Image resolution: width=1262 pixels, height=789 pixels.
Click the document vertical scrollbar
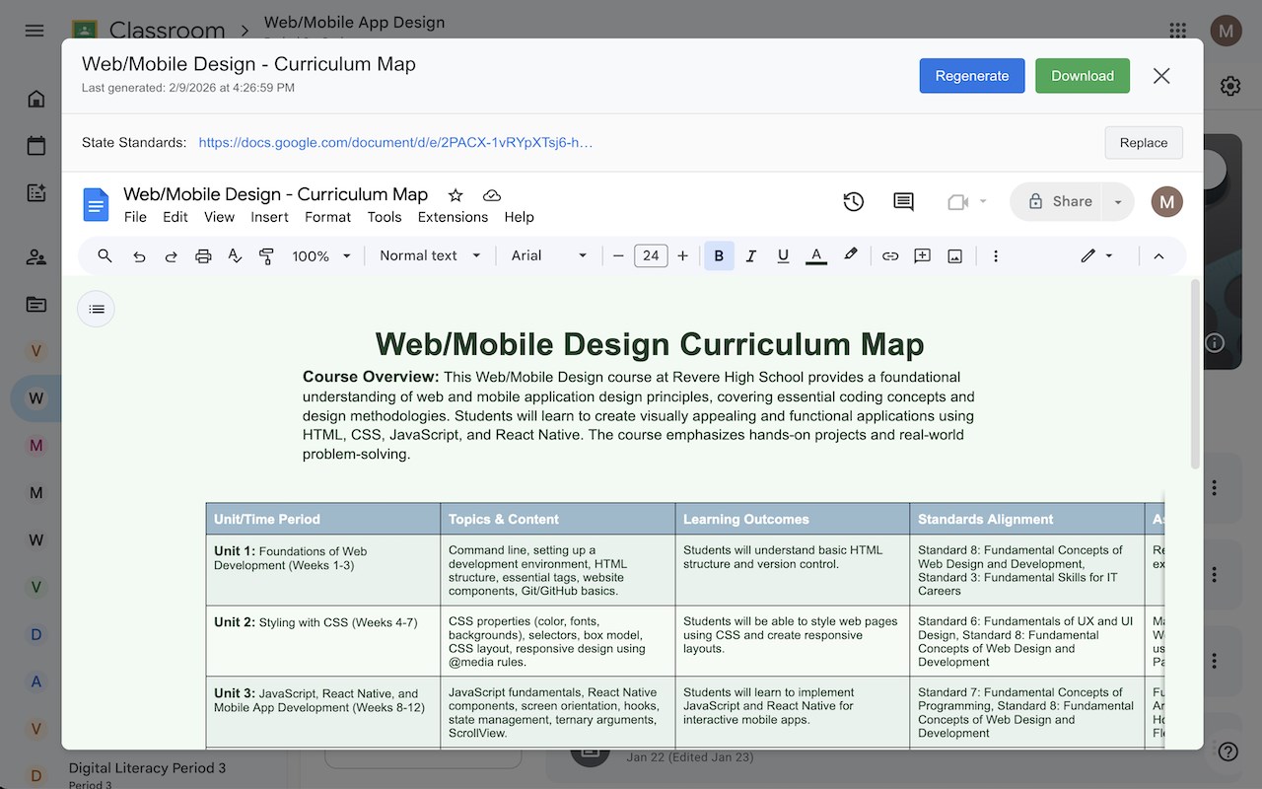pyautogui.click(x=1195, y=375)
